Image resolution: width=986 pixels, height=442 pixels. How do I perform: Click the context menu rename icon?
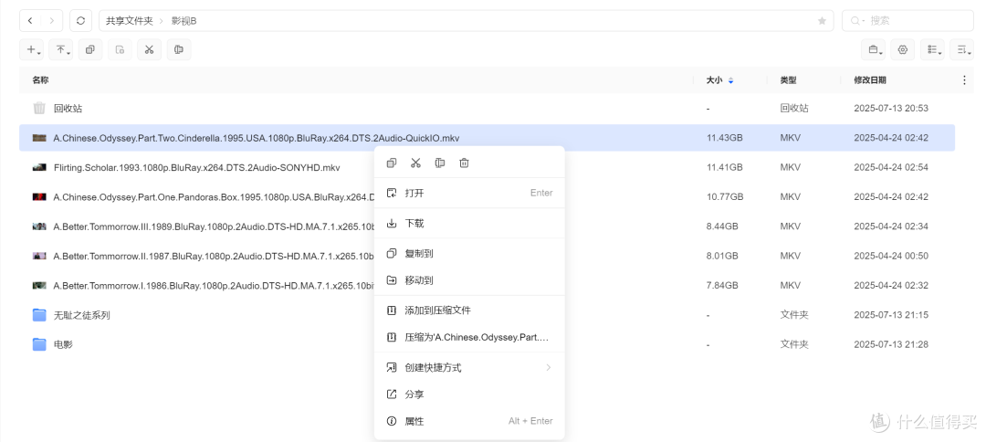click(x=439, y=163)
